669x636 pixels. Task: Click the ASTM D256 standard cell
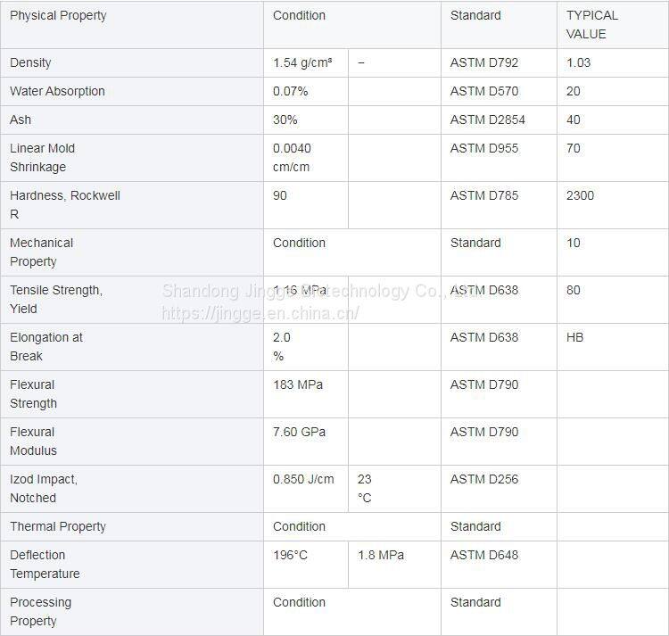click(x=484, y=480)
